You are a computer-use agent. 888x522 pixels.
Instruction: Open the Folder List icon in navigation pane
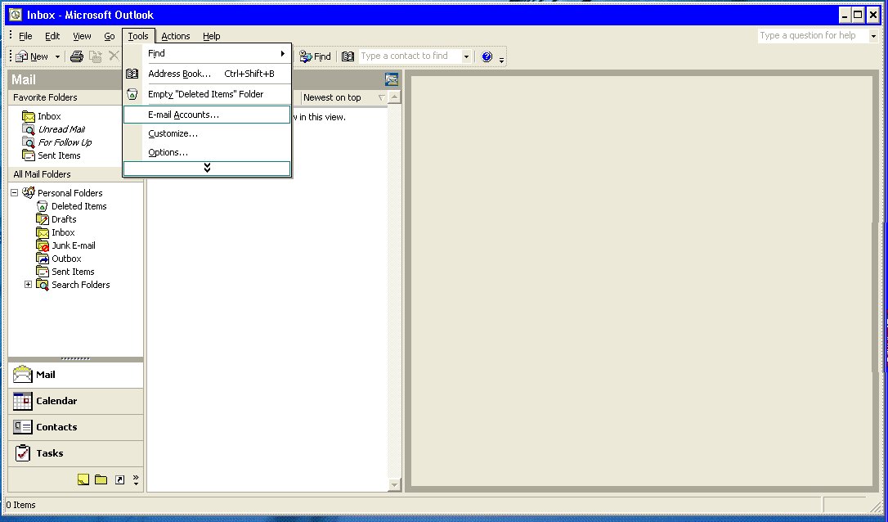pos(101,479)
